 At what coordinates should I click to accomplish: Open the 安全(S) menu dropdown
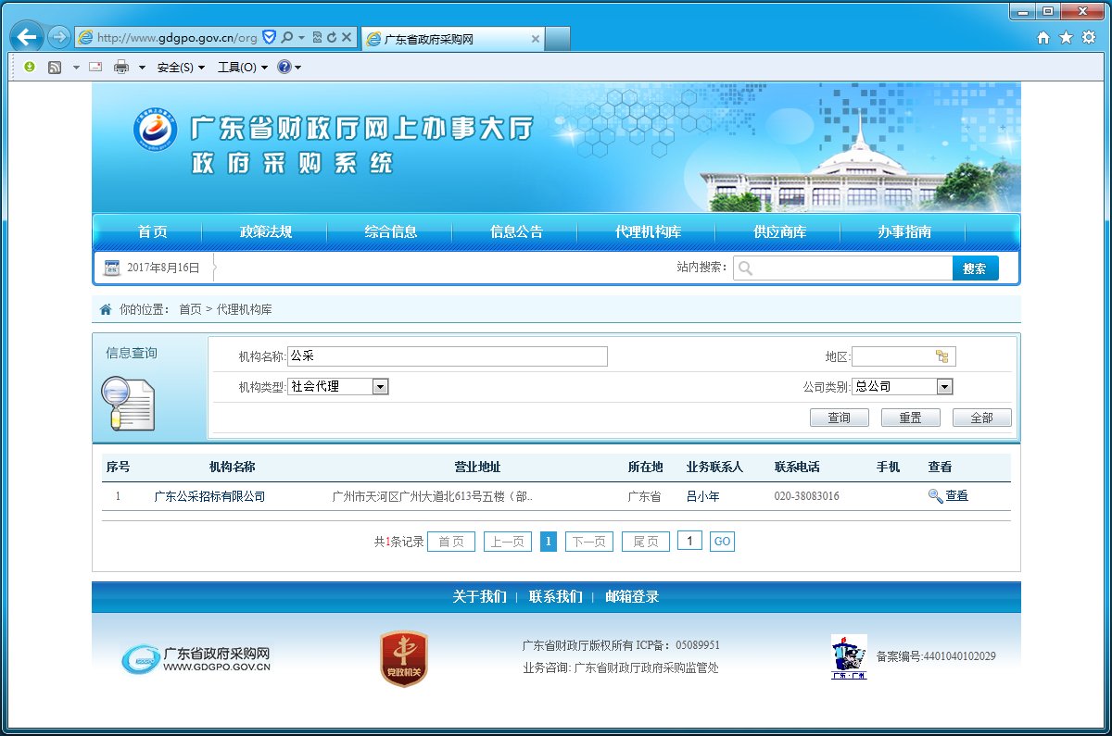tap(181, 68)
